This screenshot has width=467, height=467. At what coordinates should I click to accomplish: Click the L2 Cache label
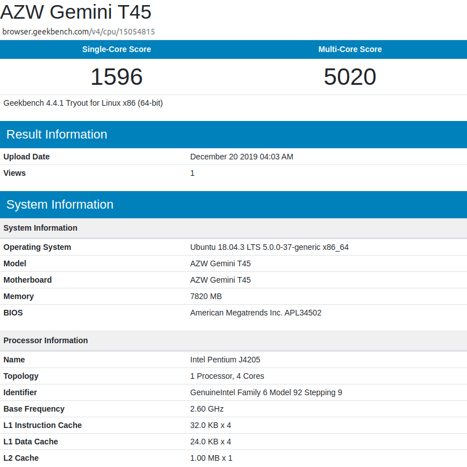pos(21,458)
